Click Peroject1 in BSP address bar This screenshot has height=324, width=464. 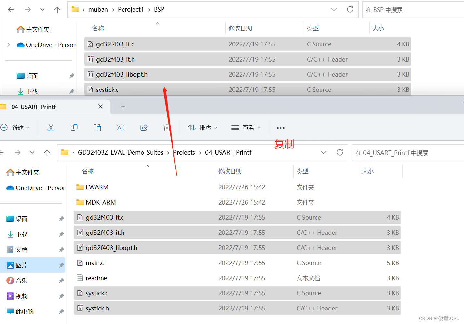[x=131, y=9]
